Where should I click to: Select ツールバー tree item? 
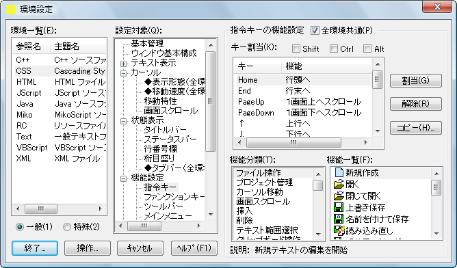tap(164, 206)
